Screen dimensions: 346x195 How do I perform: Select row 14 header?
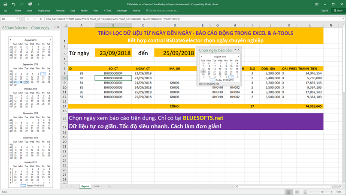click(x=64, y=106)
